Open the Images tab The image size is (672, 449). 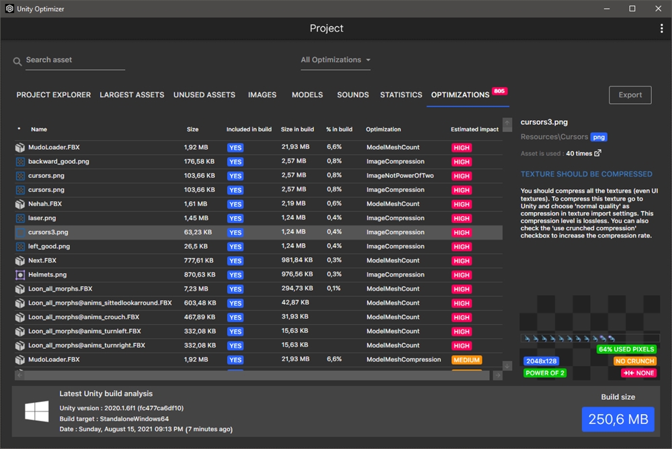[262, 95]
